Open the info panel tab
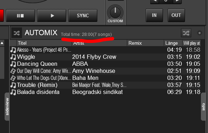This screenshot has height=133, width=208. tap(203, 107)
